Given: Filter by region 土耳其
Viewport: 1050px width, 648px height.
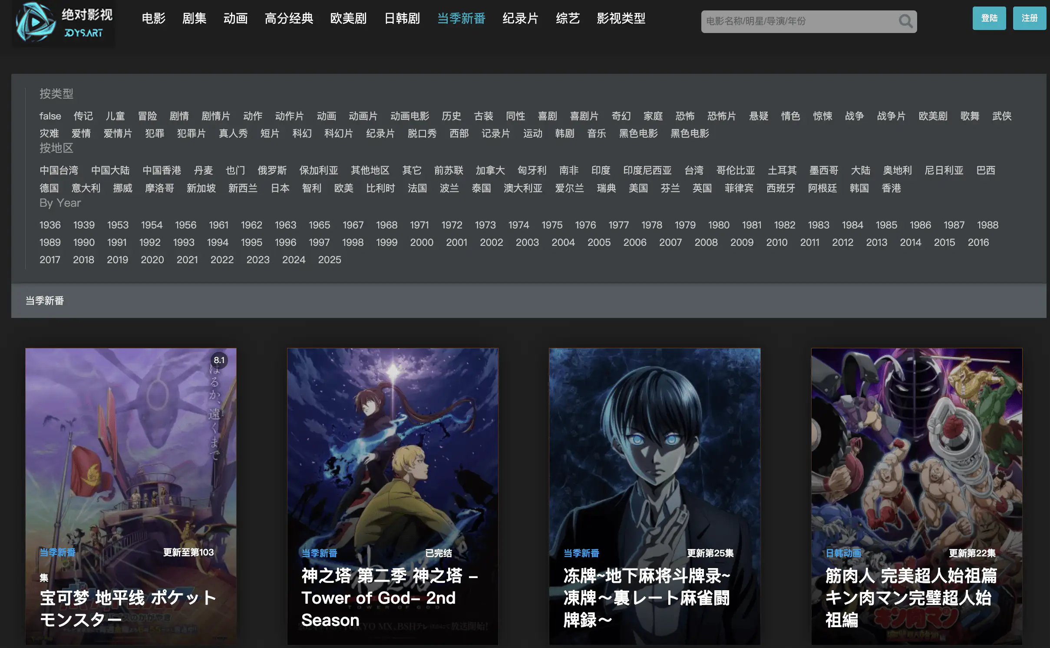Looking at the screenshot, I should [x=782, y=170].
